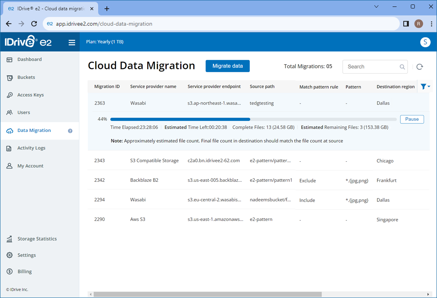Click the Aws S3 provider cell
Screen dimensions: 437x298
click(138, 219)
